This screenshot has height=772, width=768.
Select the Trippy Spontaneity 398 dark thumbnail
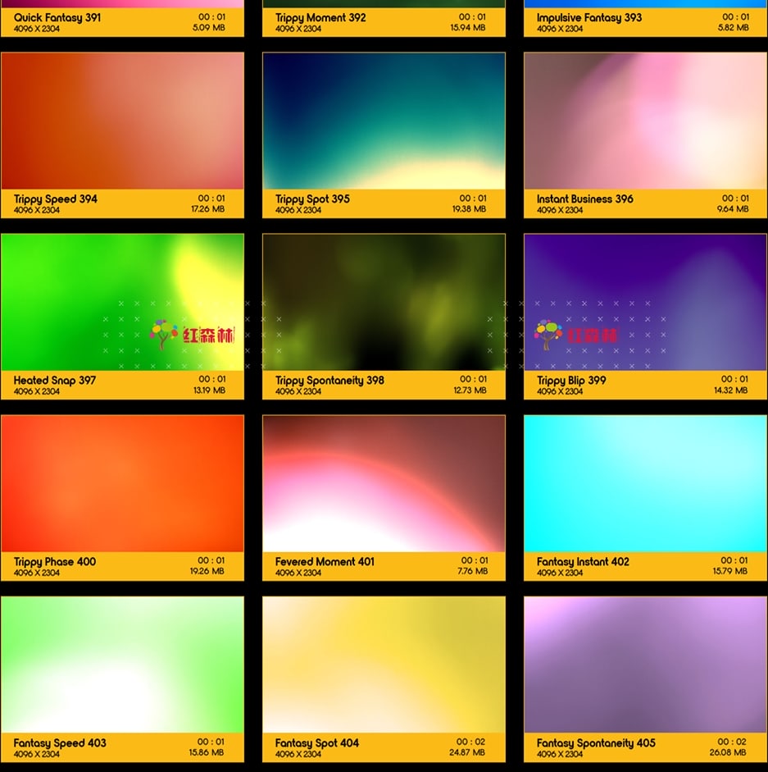coord(384,302)
